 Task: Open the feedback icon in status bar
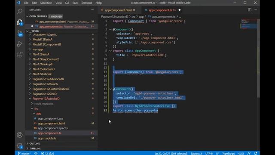[x=249, y=153]
